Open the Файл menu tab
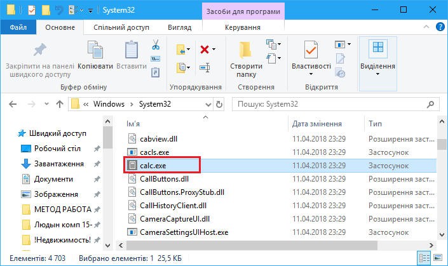448x266 pixels. (18, 27)
